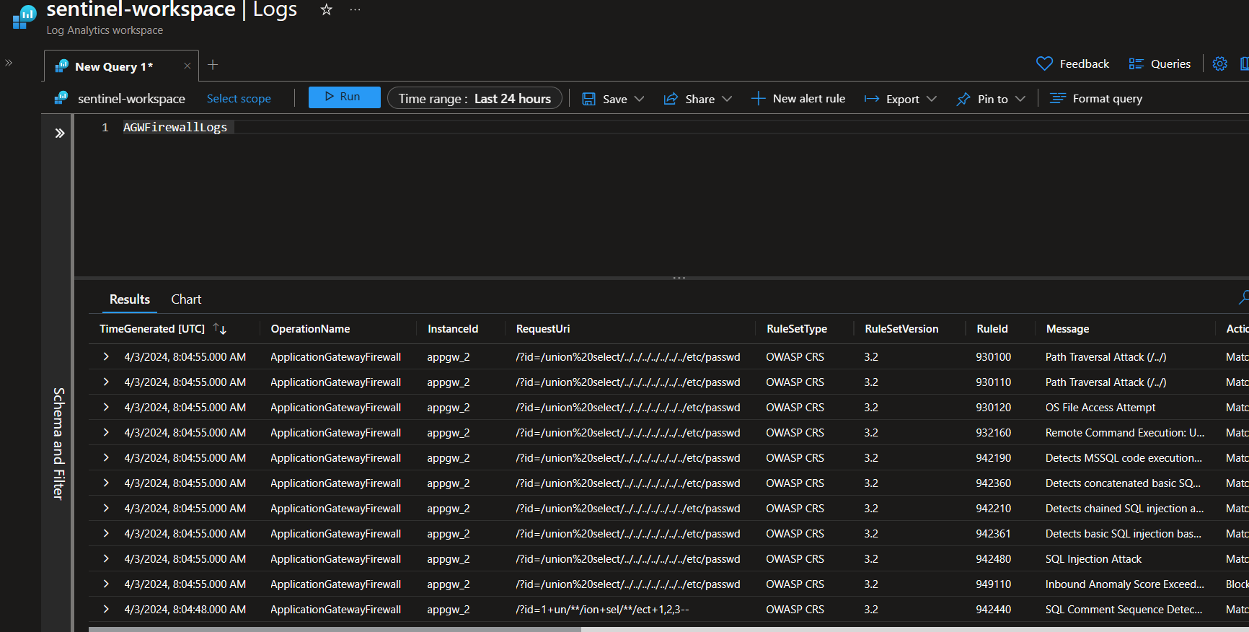Image resolution: width=1249 pixels, height=632 pixels.
Task: Expand the Export dropdown arrow
Action: point(932,99)
